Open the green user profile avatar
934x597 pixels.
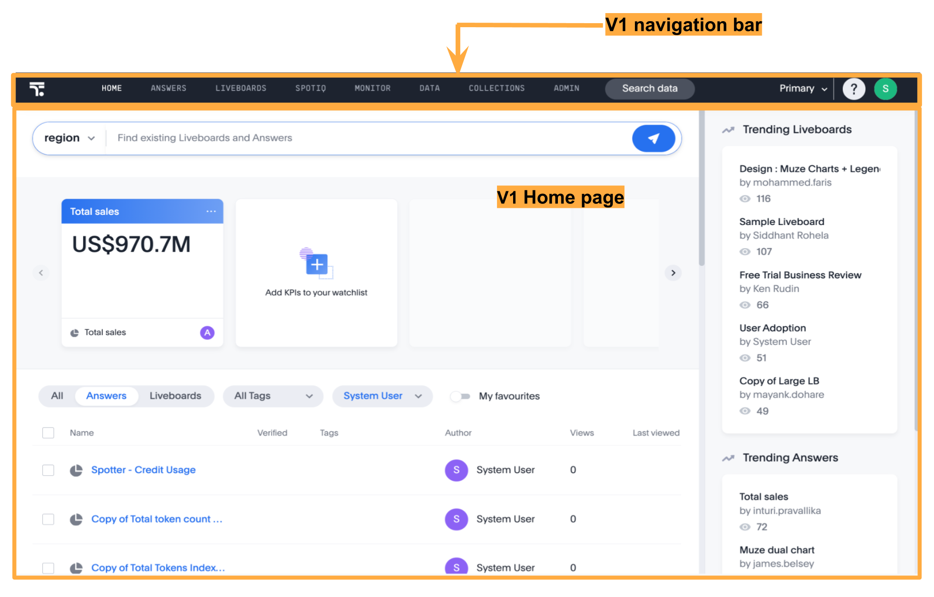point(885,89)
